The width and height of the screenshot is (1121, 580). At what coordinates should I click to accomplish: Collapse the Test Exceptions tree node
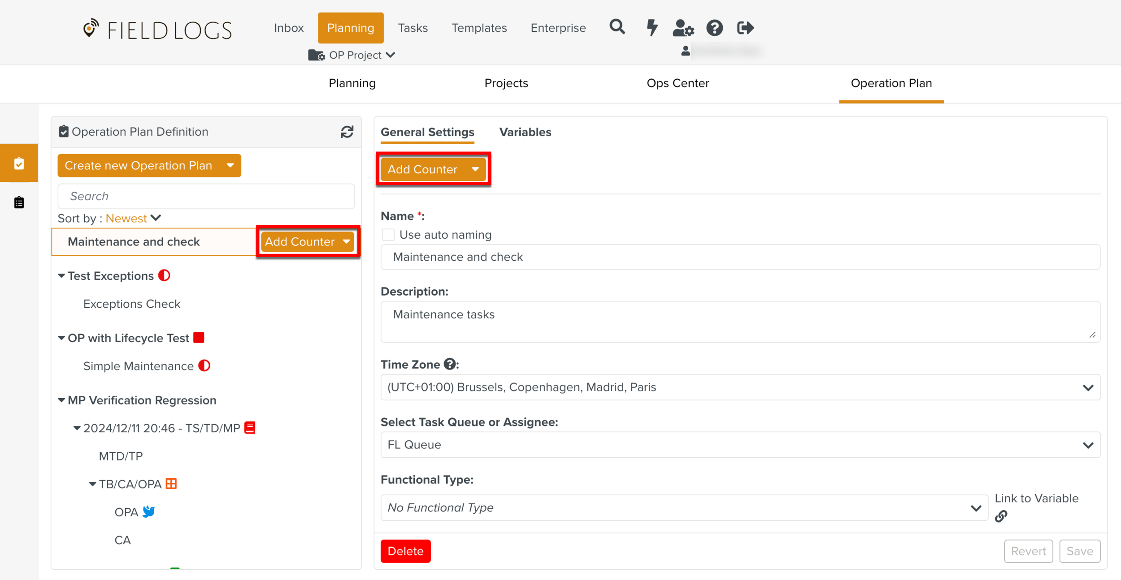61,276
